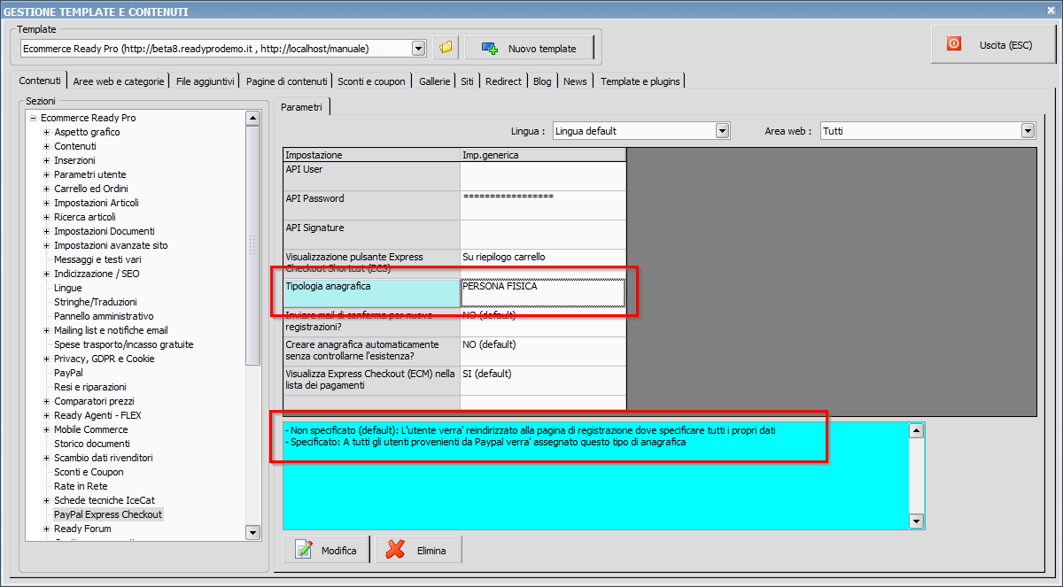The width and height of the screenshot is (1063, 587).
Task: Open the File aggiuntivi tab
Action: (206, 81)
